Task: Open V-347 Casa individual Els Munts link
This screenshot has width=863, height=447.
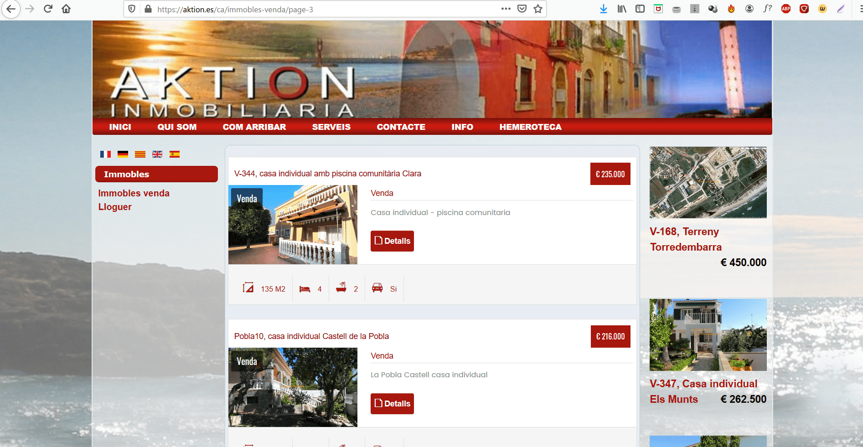Action: (703, 391)
